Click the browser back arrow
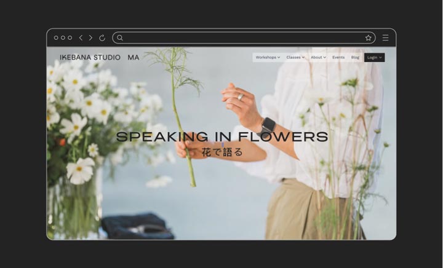The image size is (443, 268). [x=81, y=37]
